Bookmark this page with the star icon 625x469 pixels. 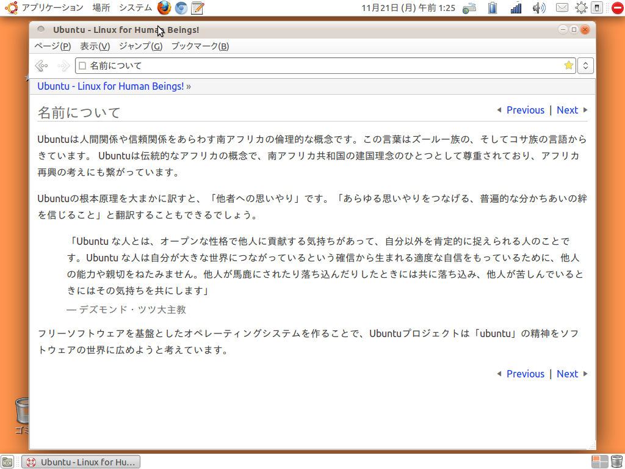pos(569,65)
